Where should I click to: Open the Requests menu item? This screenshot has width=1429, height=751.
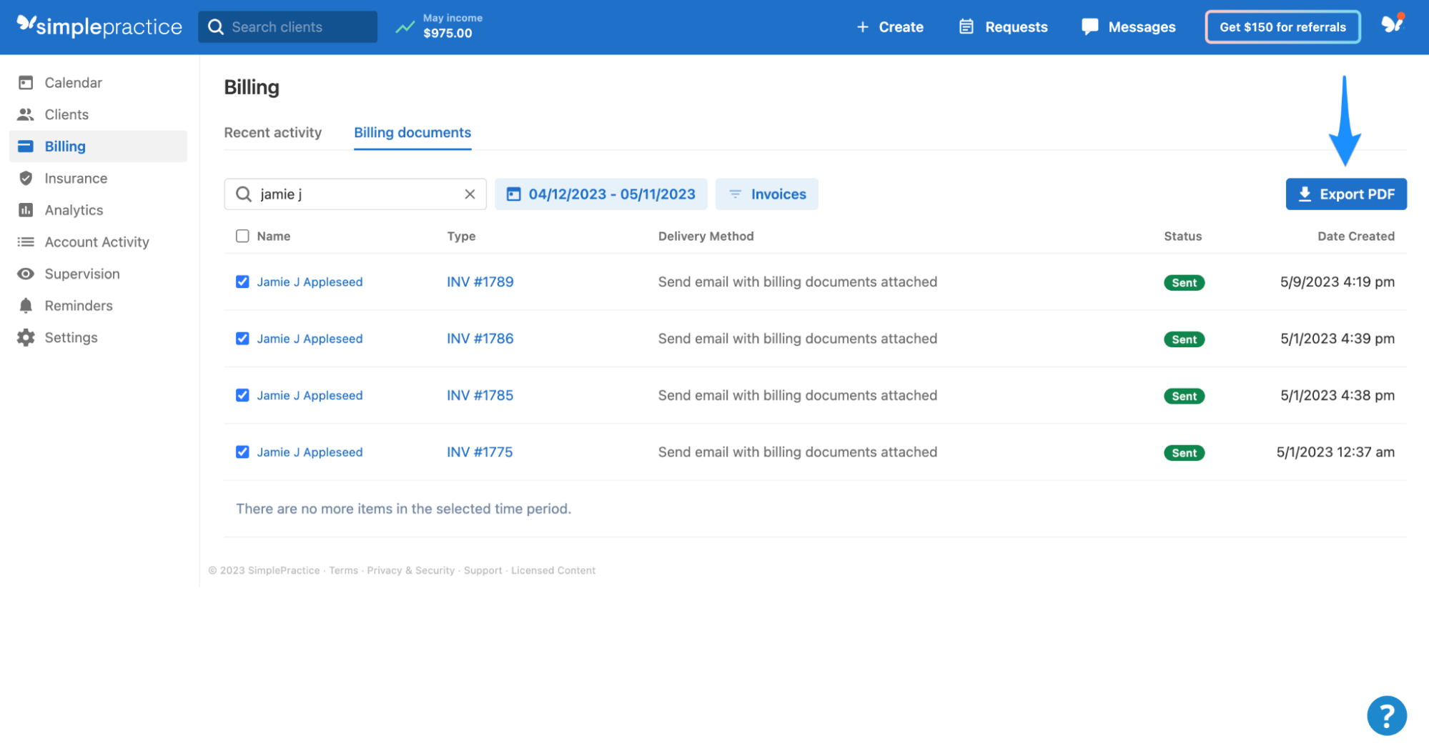1002,26
